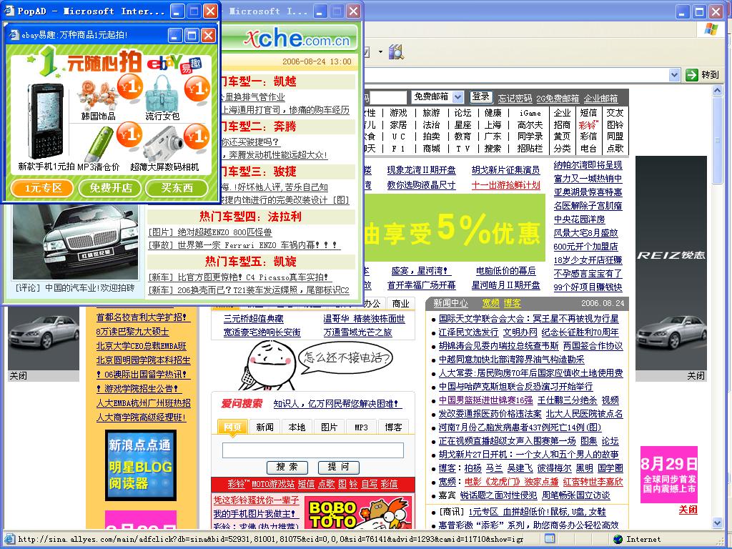
Task: Click the 爱问 search input field
Action: click(x=313, y=450)
